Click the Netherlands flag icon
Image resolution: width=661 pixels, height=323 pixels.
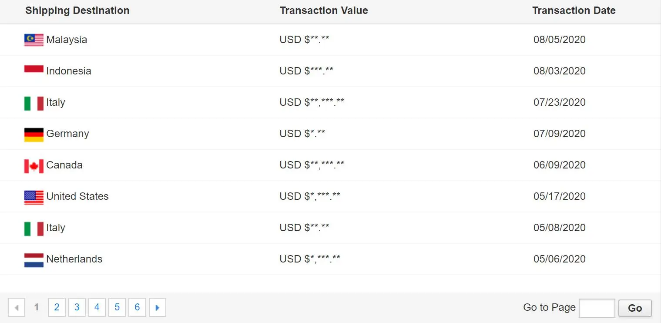pos(34,259)
